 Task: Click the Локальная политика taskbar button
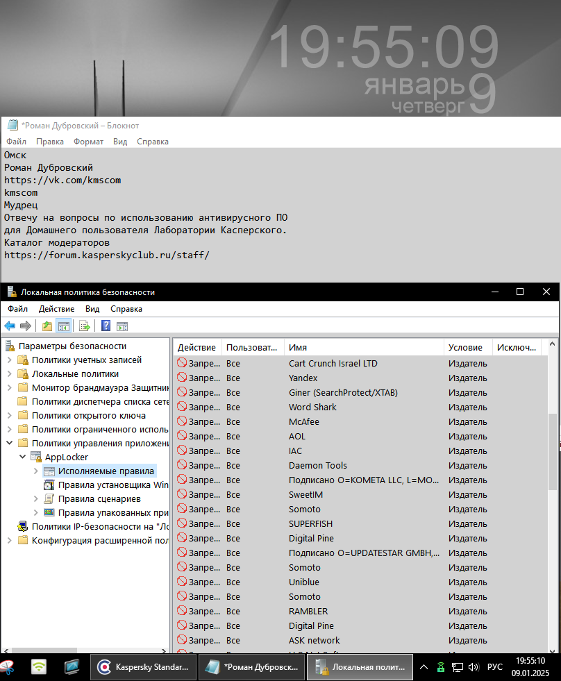360,666
